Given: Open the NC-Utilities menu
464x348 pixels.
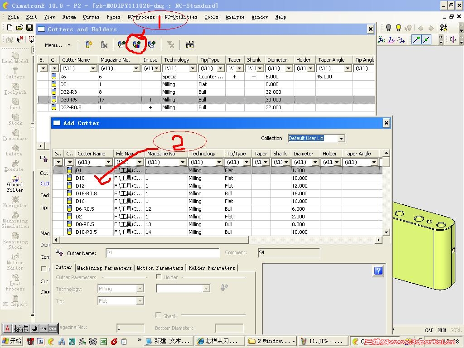Looking at the screenshot, I should point(181,17).
